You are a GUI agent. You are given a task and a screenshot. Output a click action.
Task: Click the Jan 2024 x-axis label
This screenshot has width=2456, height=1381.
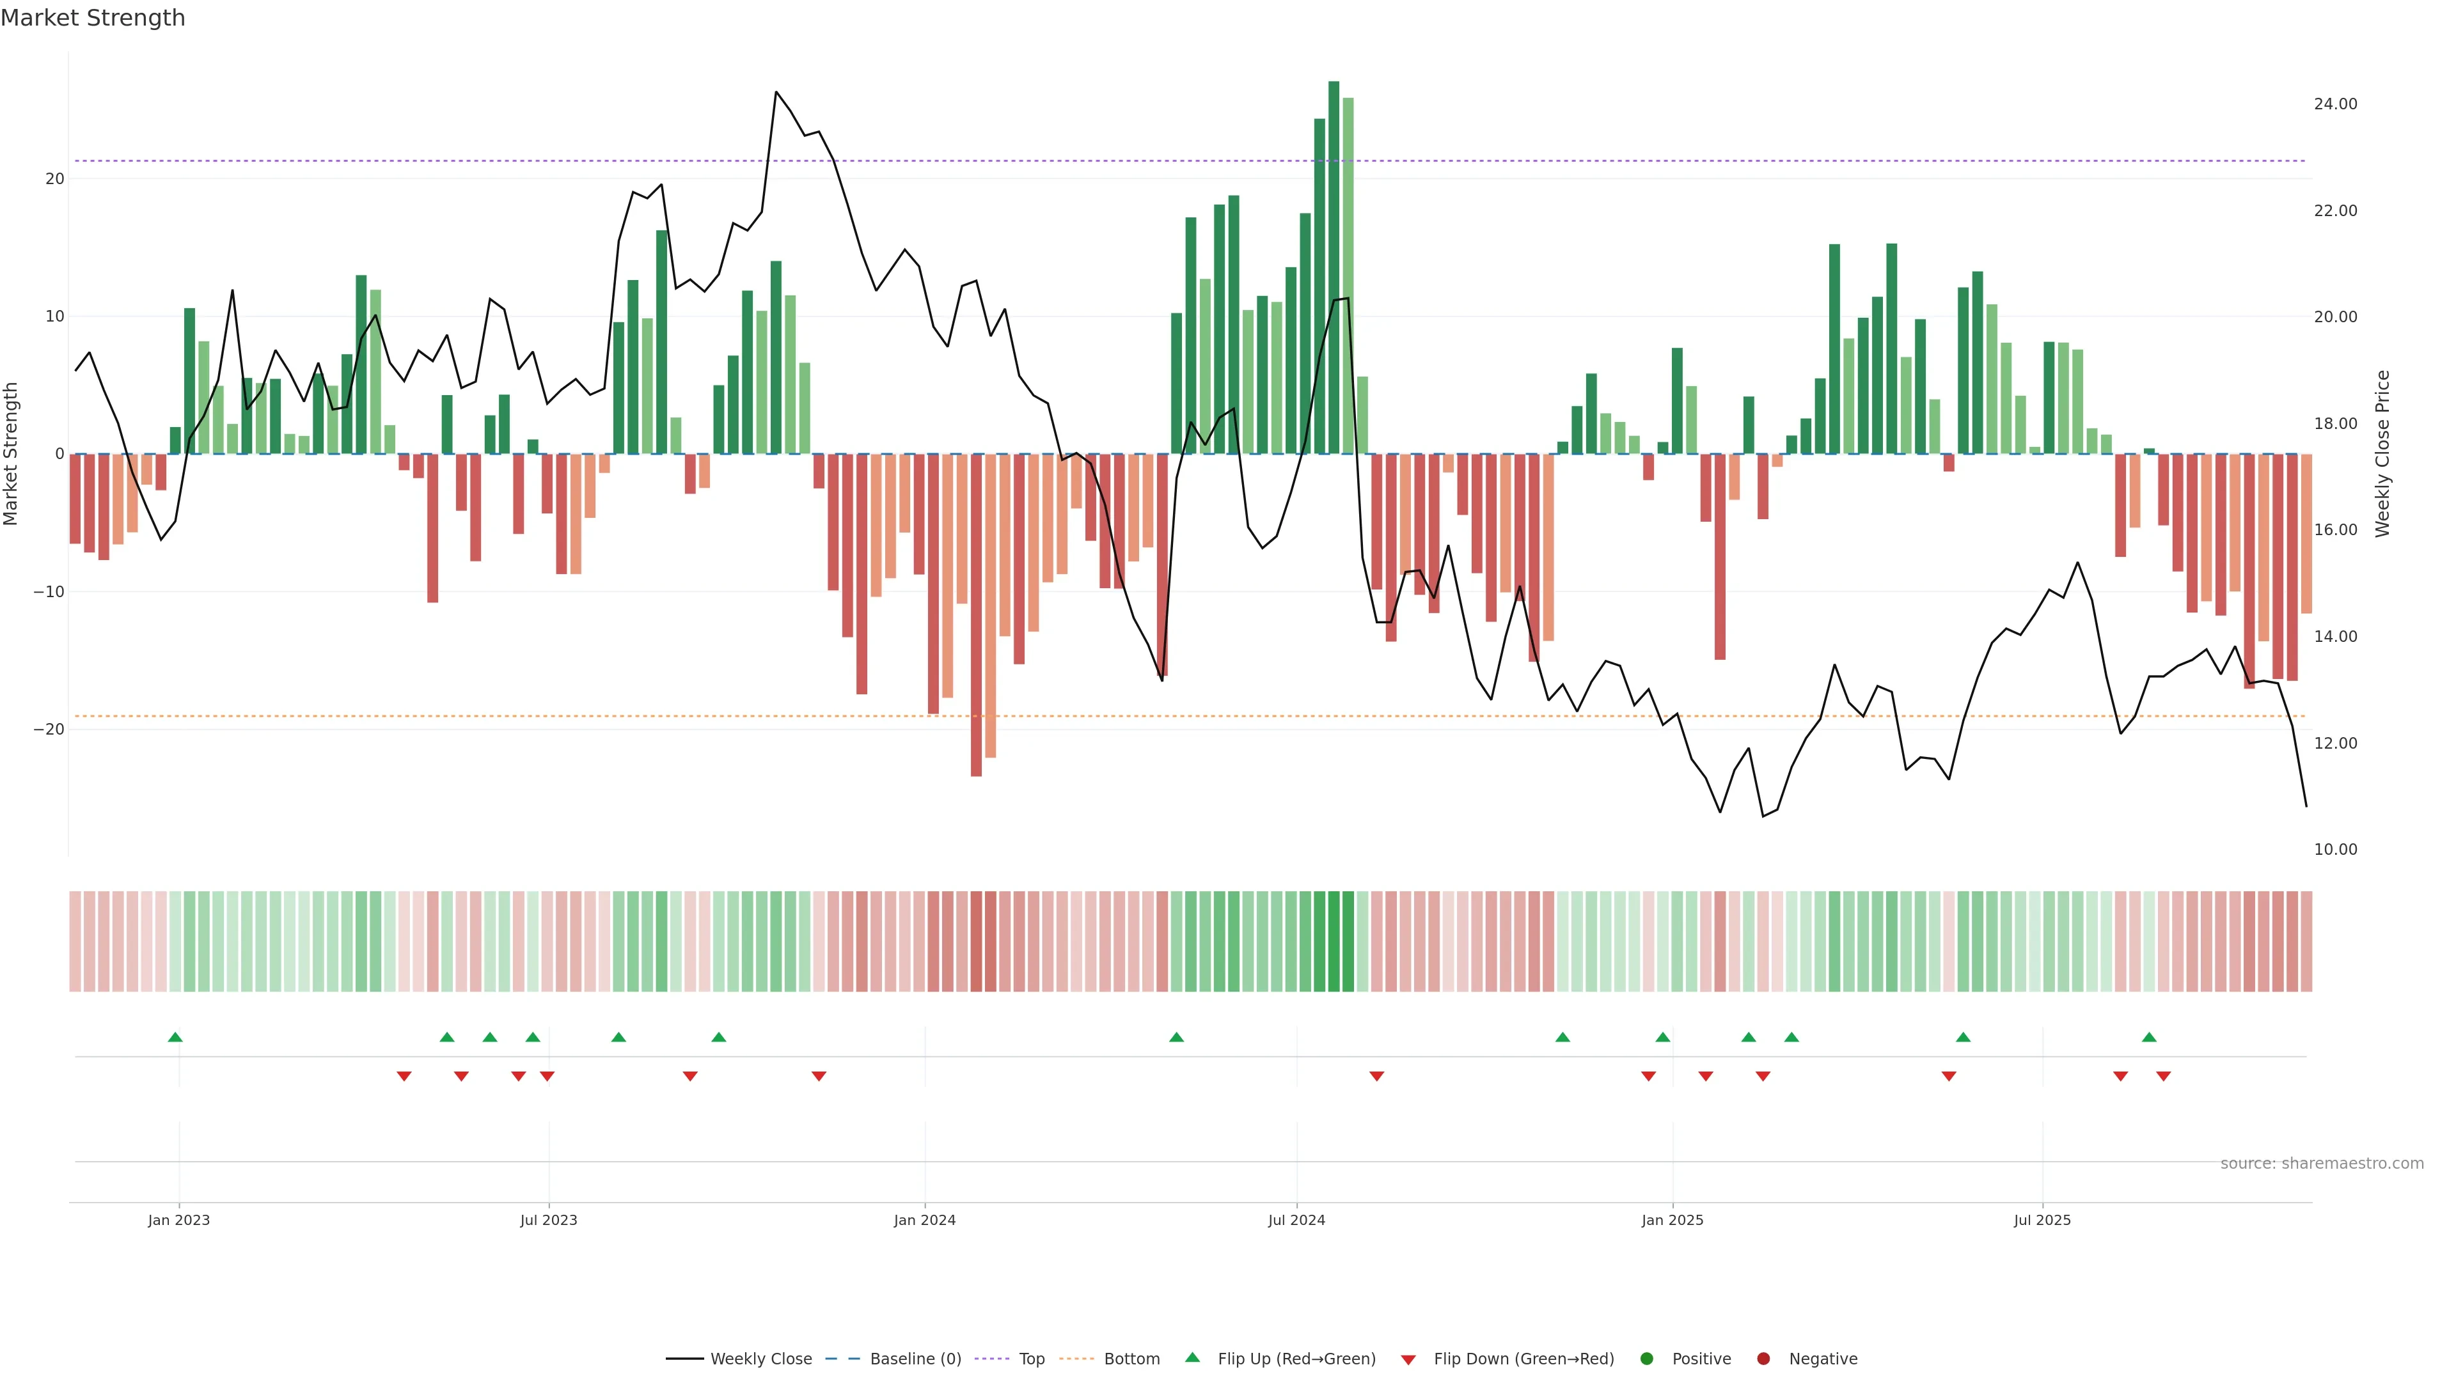click(924, 1220)
